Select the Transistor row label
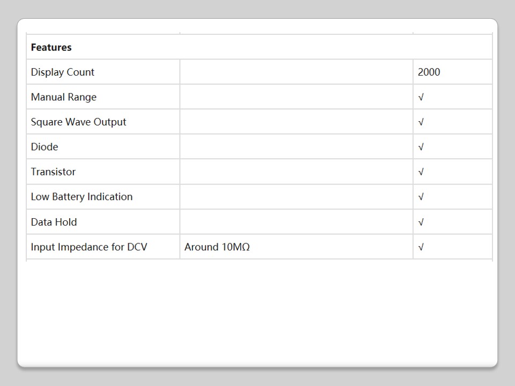Viewport: 515px width, 386px height. click(x=53, y=172)
